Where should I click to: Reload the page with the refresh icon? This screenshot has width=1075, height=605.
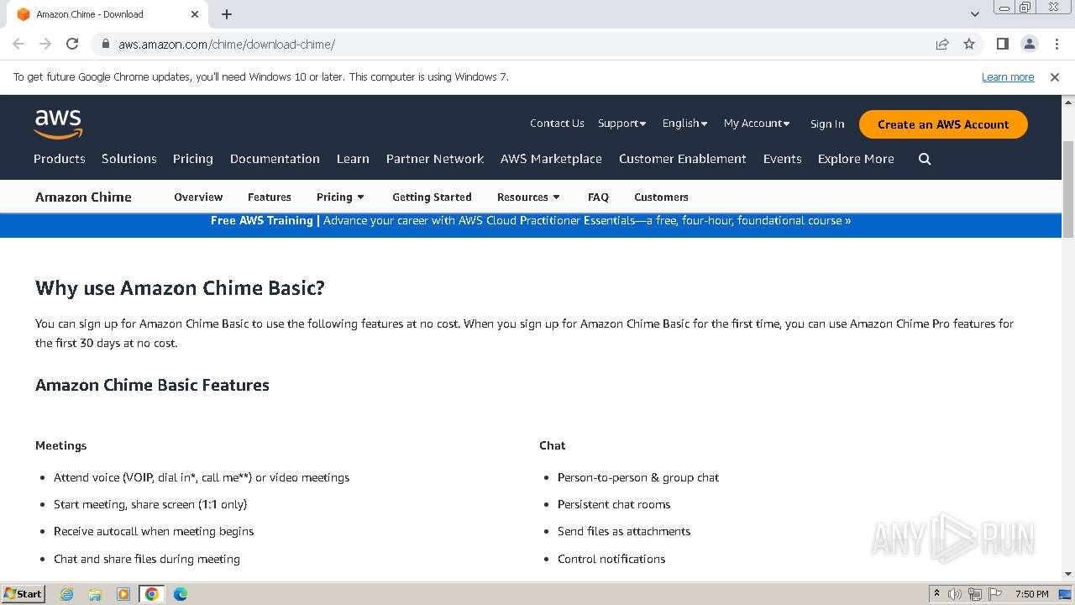tap(72, 45)
